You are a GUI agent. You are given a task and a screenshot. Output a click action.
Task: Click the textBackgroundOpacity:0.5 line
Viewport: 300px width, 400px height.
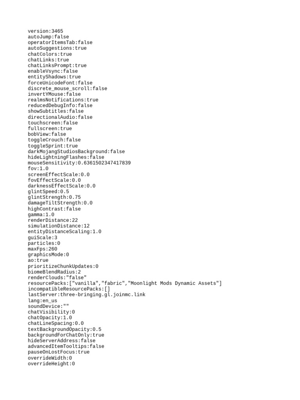(64, 329)
